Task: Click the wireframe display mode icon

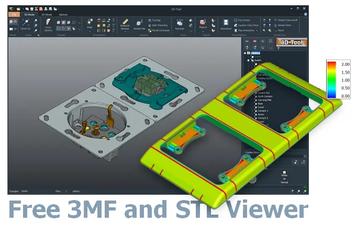Action: 74,22
